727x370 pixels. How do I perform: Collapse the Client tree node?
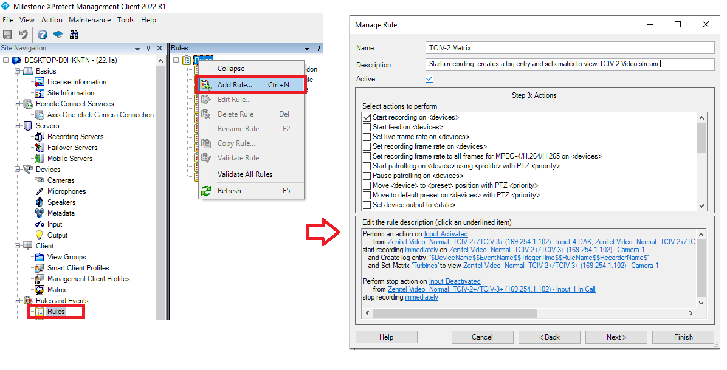click(17, 246)
